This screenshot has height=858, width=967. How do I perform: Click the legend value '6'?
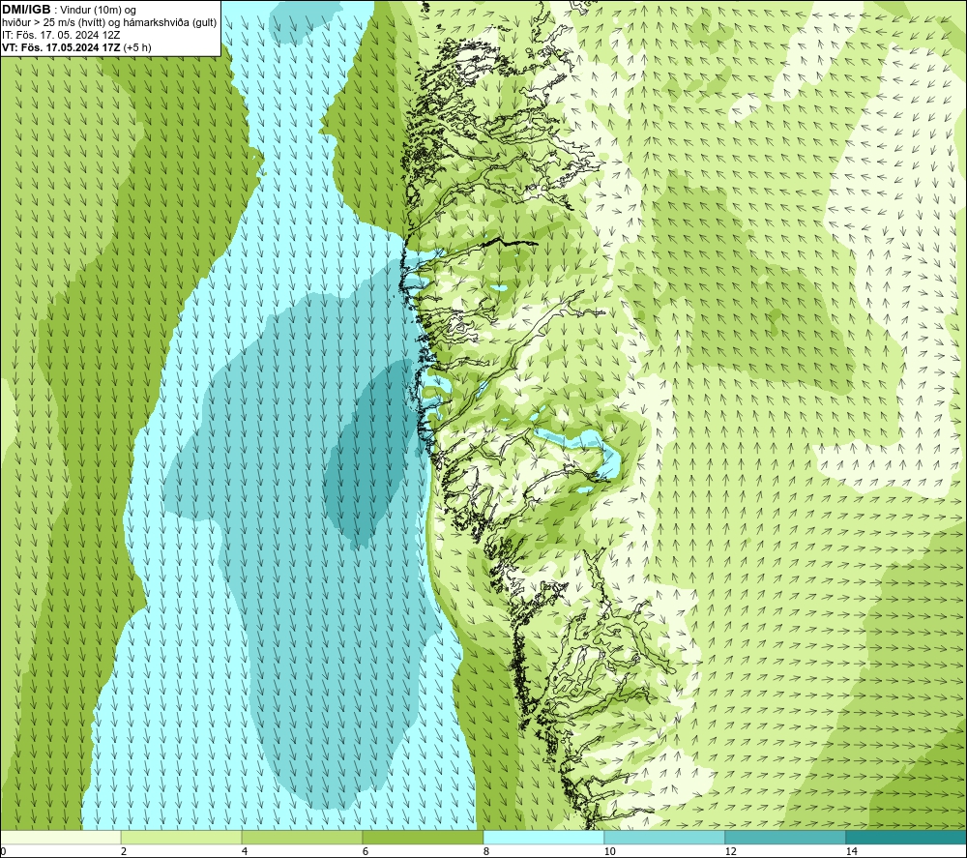coord(366,851)
